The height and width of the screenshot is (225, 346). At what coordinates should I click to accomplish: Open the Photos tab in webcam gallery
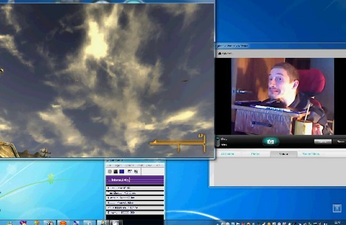tap(255, 154)
